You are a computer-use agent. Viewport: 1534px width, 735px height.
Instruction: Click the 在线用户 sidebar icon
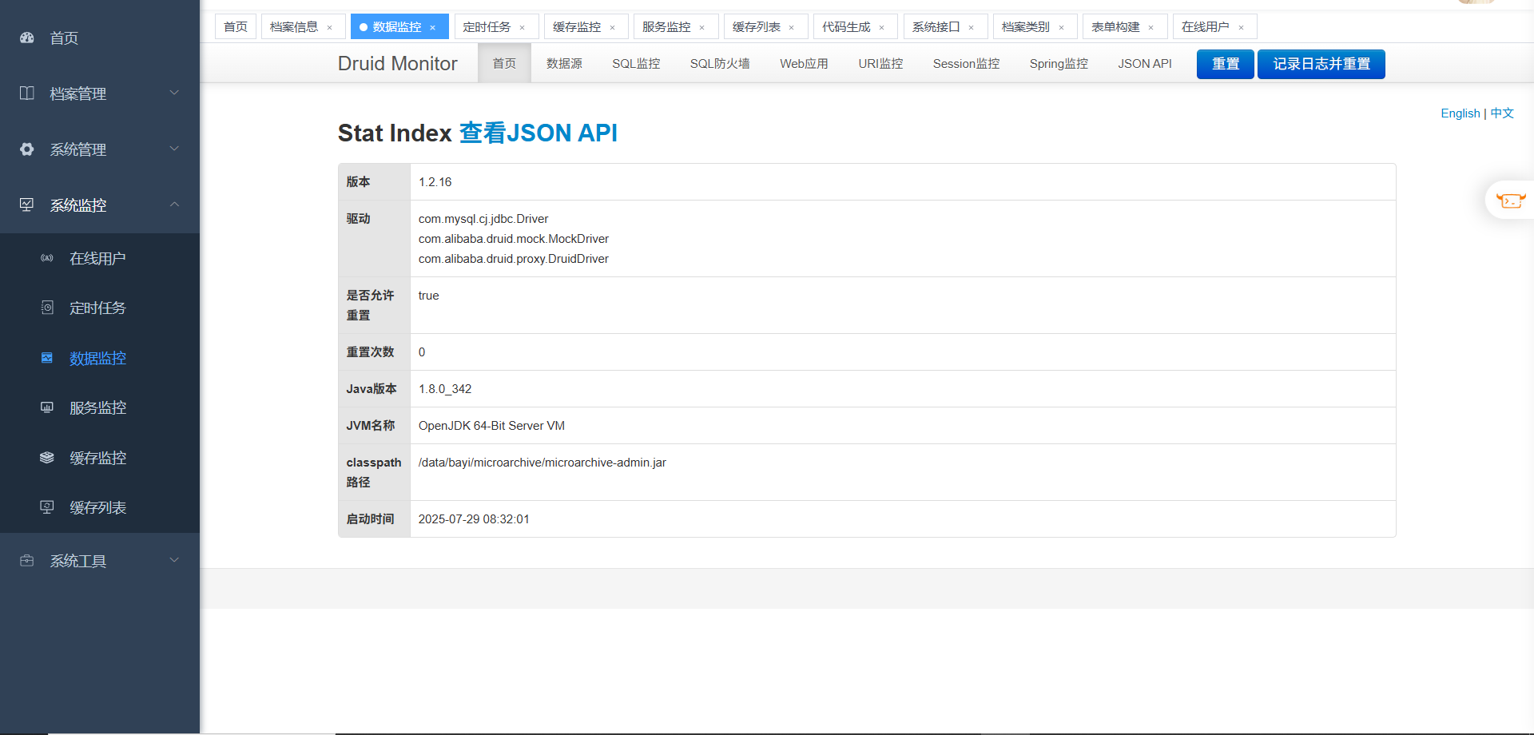click(47, 258)
